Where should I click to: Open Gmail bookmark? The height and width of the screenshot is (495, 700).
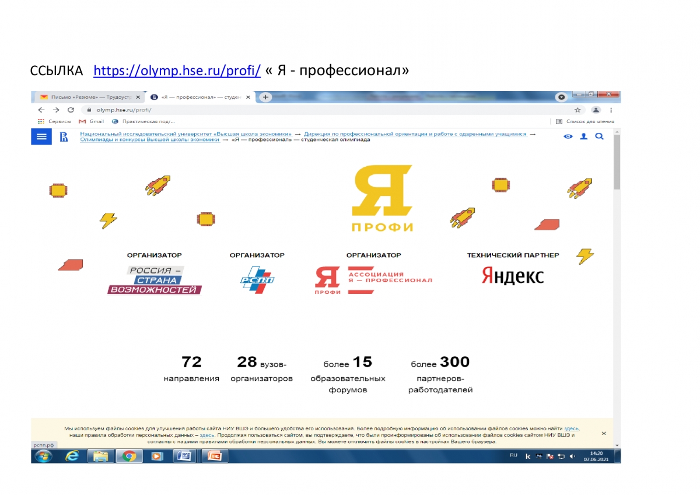click(x=91, y=121)
